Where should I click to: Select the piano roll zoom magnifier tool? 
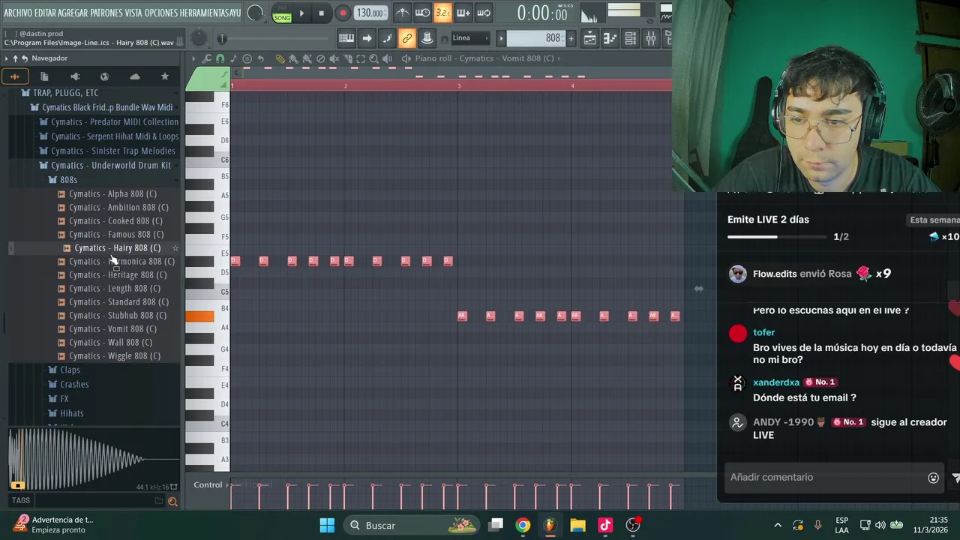coord(373,58)
